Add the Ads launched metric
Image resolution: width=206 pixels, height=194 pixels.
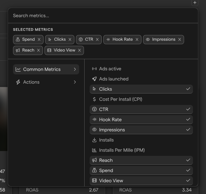pos(141,79)
